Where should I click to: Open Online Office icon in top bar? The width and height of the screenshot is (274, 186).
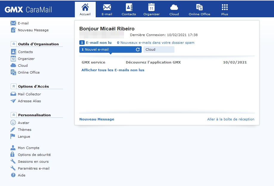[x=199, y=7]
